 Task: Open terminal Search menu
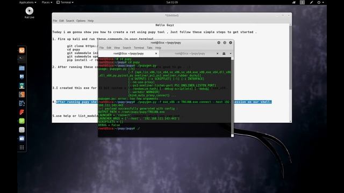click(x=127, y=48)
